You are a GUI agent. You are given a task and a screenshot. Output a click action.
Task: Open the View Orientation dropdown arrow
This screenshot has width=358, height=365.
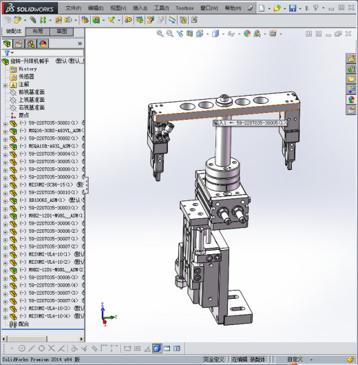click(x=207, y=34)
